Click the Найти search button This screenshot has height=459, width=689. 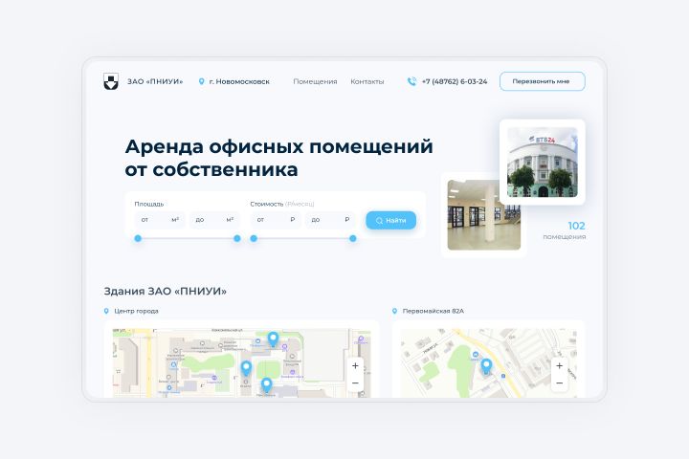coord(391,221)
